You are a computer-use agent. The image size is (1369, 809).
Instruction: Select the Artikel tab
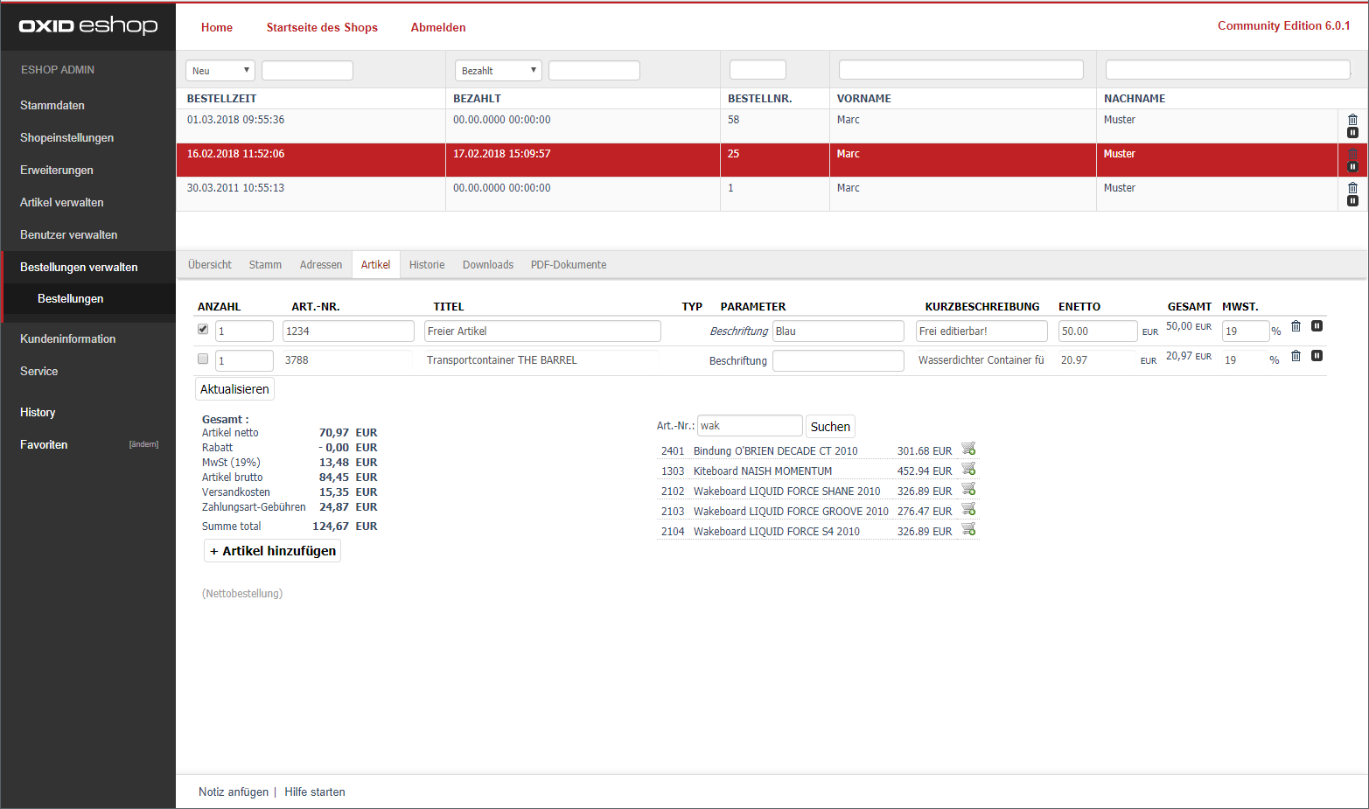pyautogui.click(x=375, y=265)
